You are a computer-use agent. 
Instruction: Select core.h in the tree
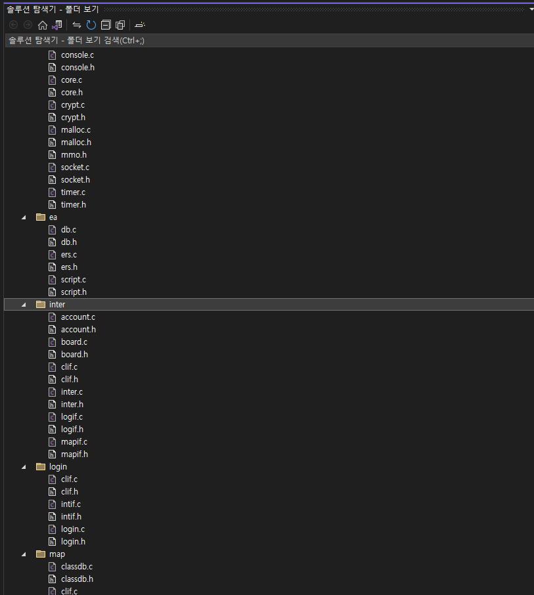coord(72,93)
